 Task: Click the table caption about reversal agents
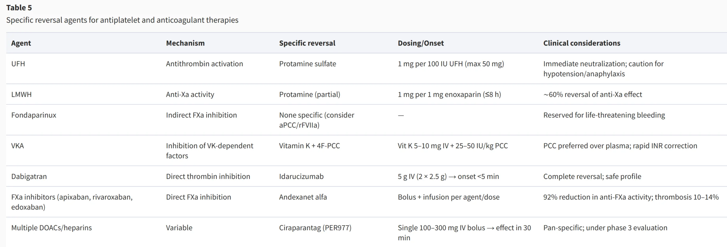122,20
